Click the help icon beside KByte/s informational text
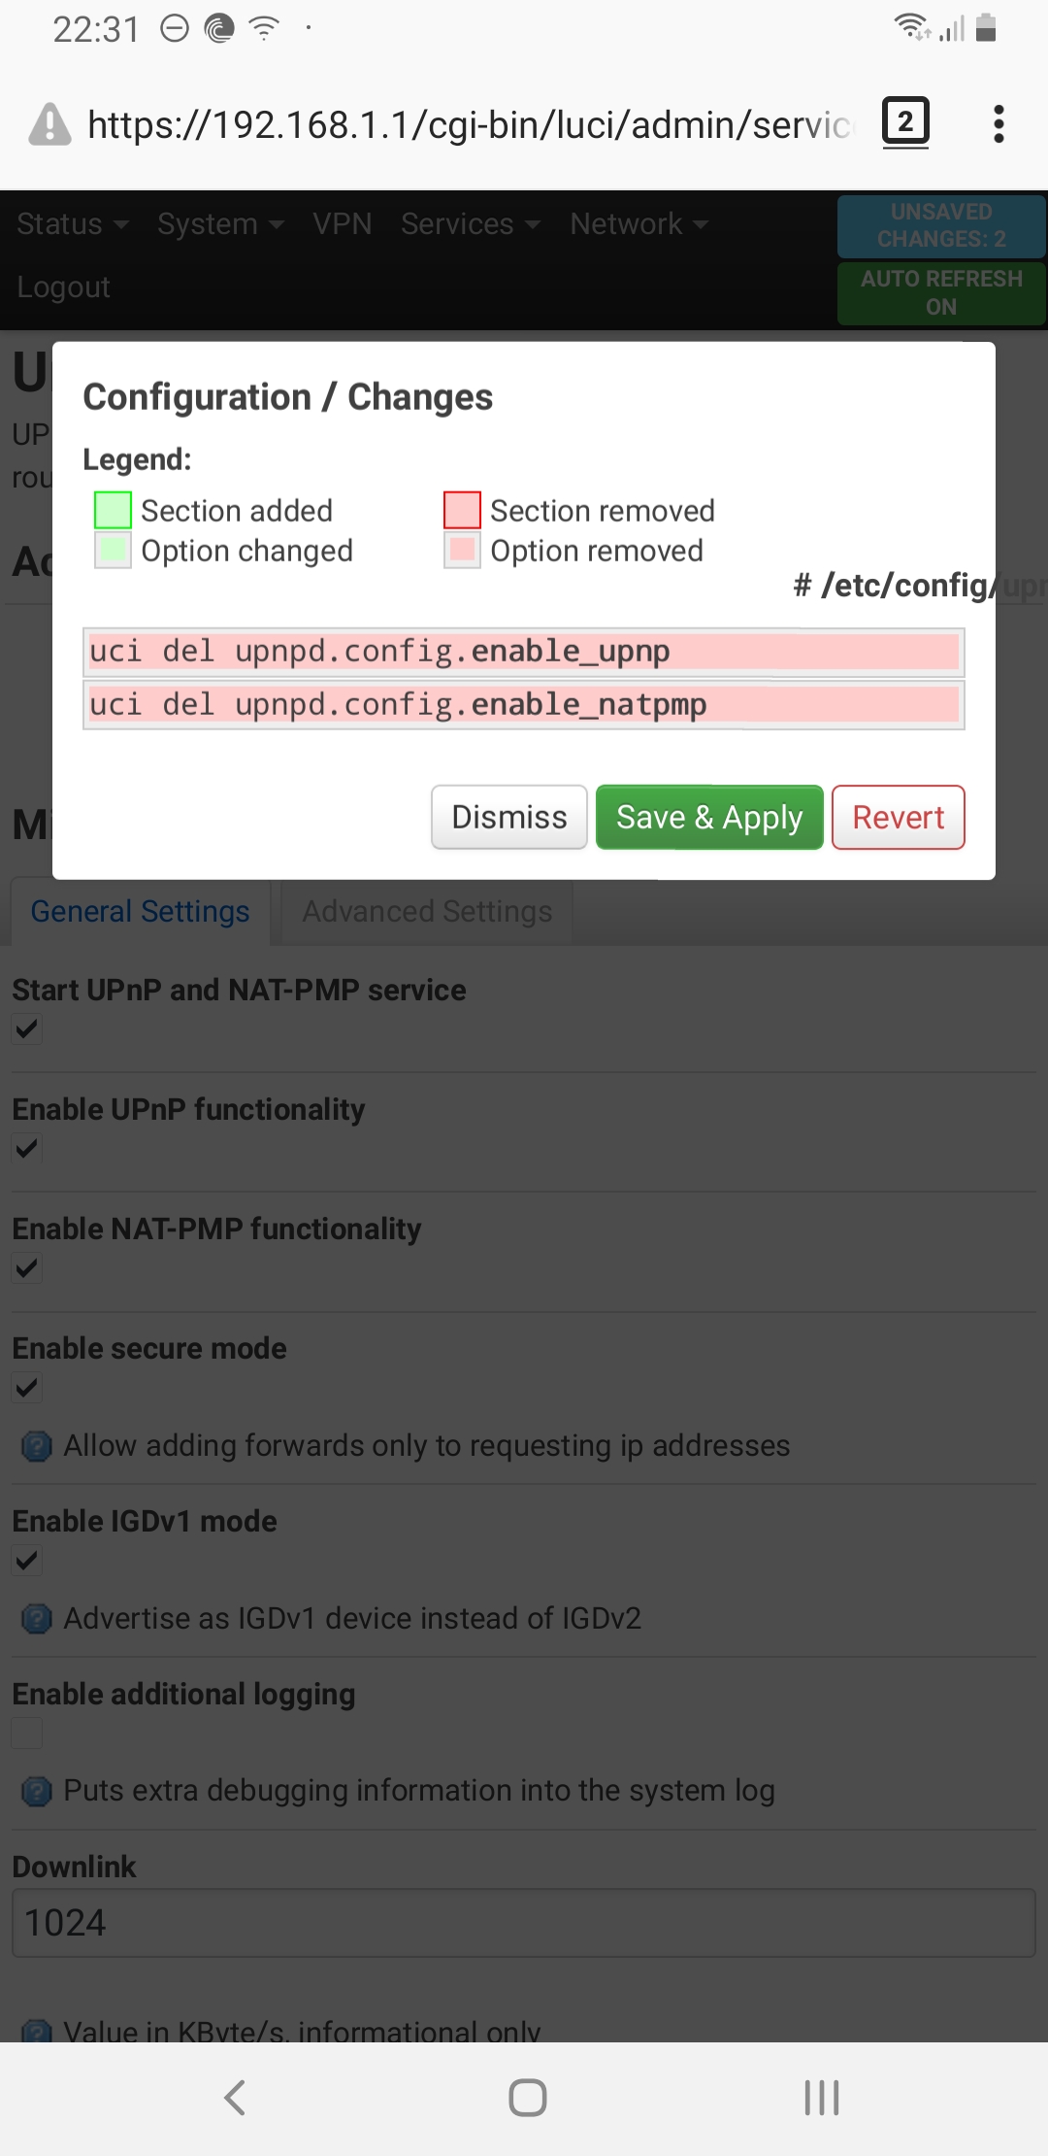The height and width of the screenshot is (2156, 1048). click(36, 2033)
